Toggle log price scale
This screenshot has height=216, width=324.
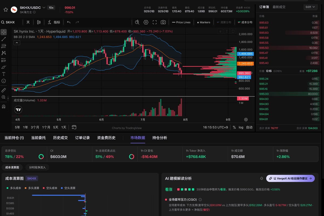[241, 127]
